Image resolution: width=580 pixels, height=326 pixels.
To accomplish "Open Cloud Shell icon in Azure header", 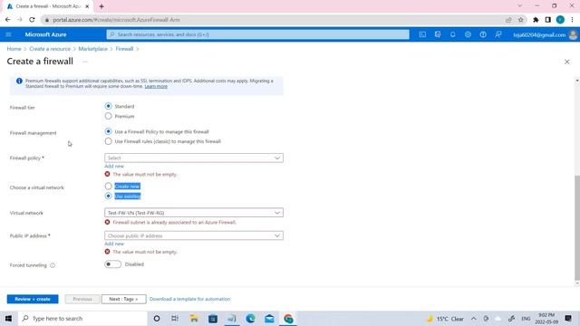I will click(422, 34).
